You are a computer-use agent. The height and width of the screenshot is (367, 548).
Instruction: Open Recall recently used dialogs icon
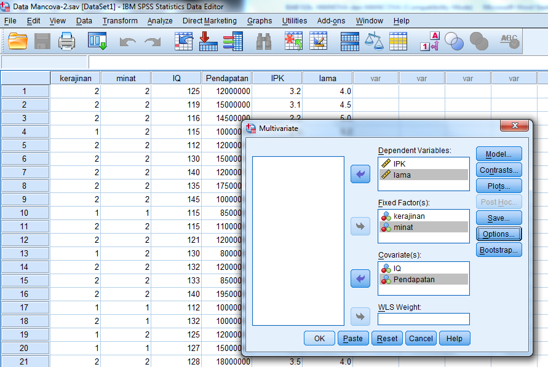98,42
